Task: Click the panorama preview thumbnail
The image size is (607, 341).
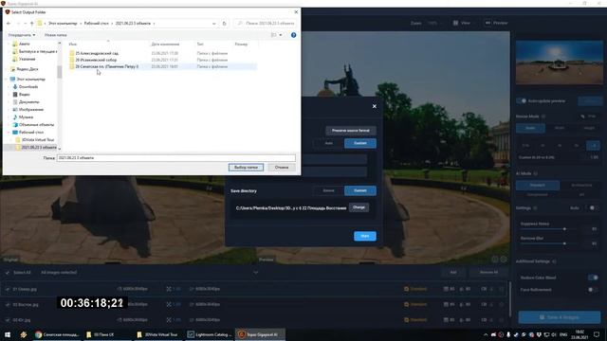Action: coord(559,63)
